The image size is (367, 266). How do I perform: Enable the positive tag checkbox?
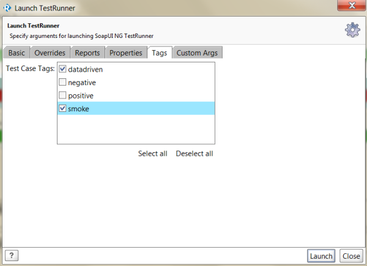(62, 95)
